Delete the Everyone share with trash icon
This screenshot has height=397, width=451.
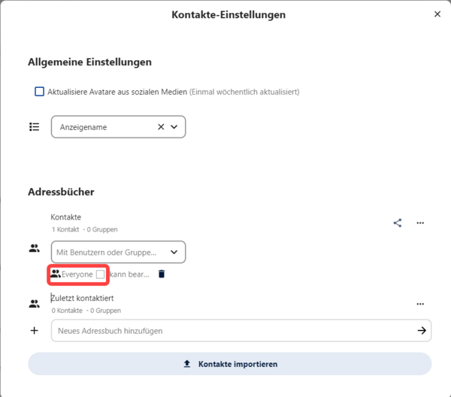point(162,274)
